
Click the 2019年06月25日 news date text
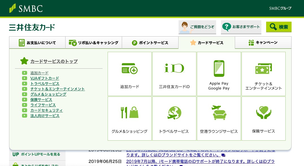pyautogui.click(x=105, y=161)
